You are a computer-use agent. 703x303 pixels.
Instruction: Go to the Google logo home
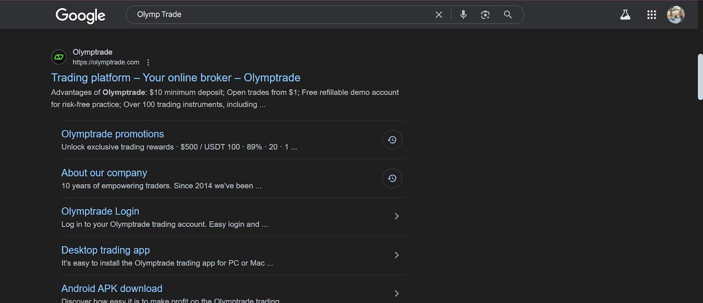pos(80,15)
